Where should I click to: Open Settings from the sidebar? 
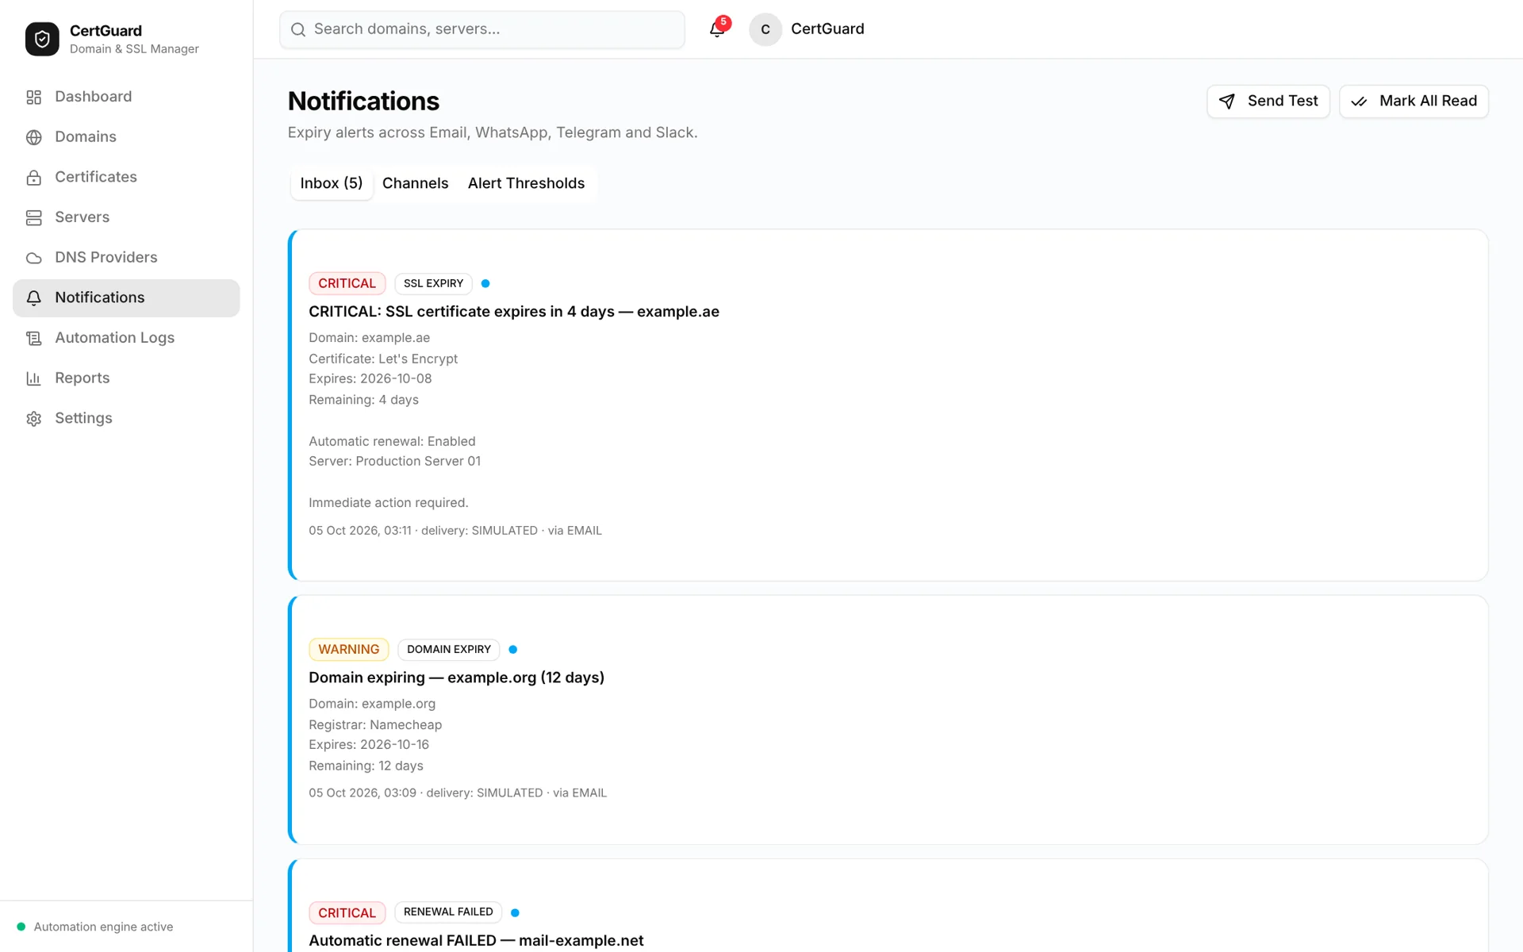click(126, 419)
